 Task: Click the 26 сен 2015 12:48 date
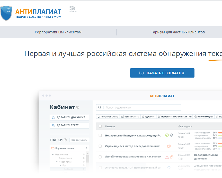pos(184,135)
